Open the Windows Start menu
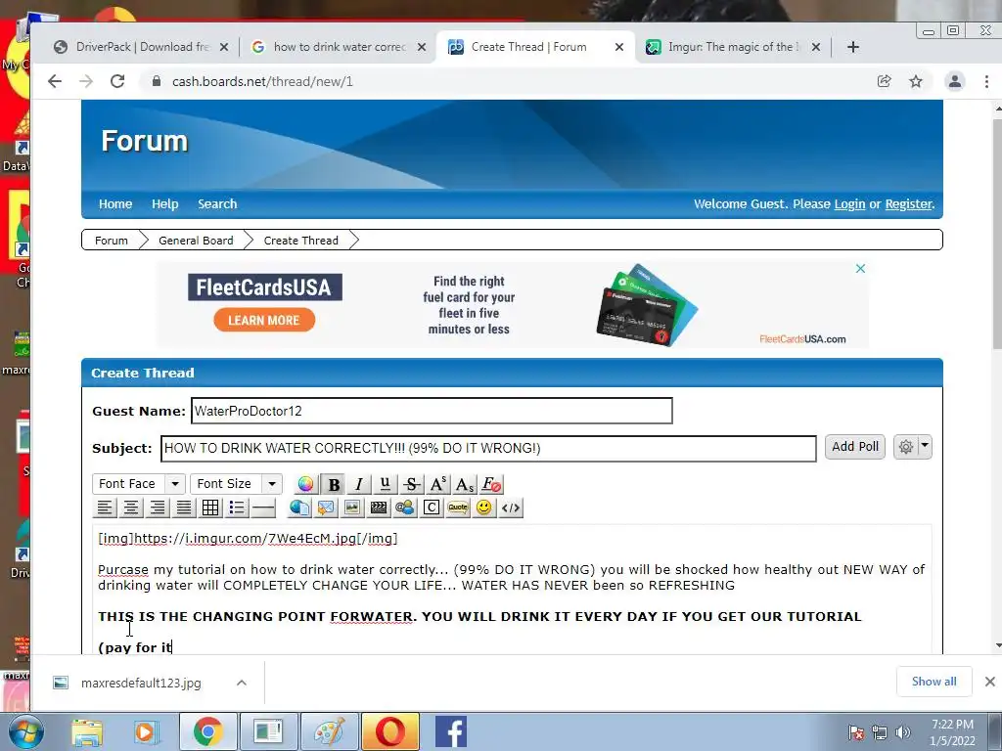 [x=25, y=731]
